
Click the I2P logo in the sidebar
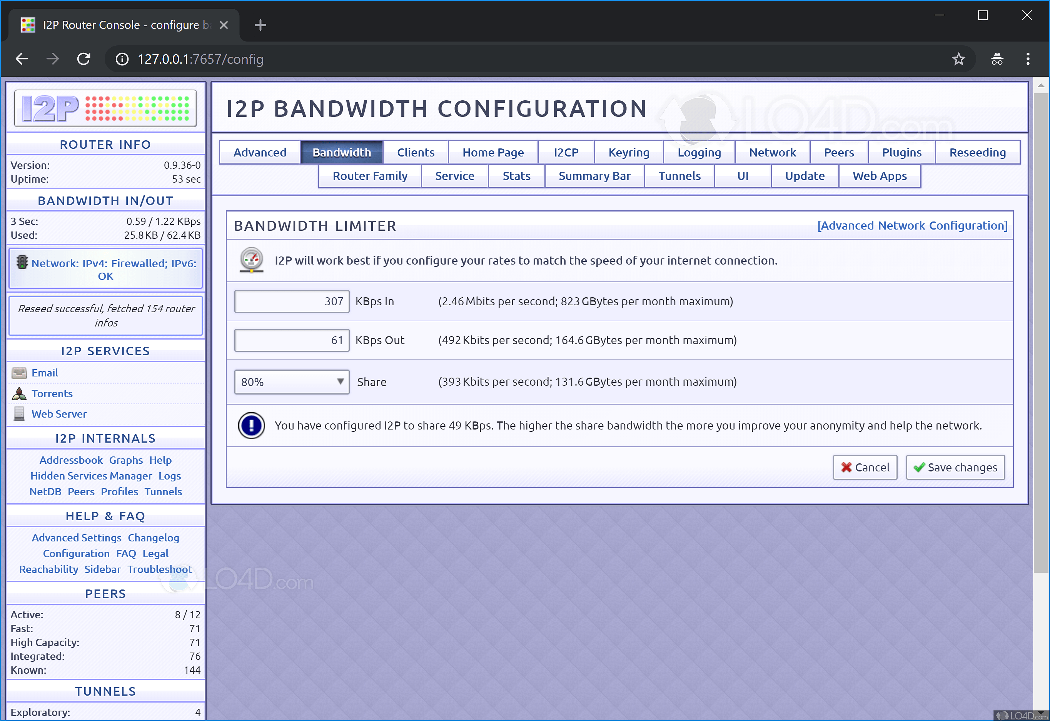tap(105, 108)
